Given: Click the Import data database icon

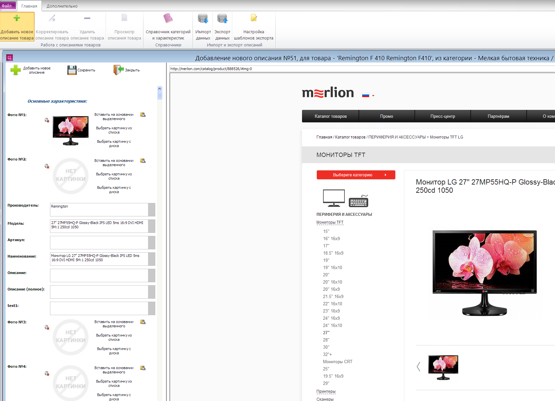Looking at the screenshot, I should [x=203, y=18].
